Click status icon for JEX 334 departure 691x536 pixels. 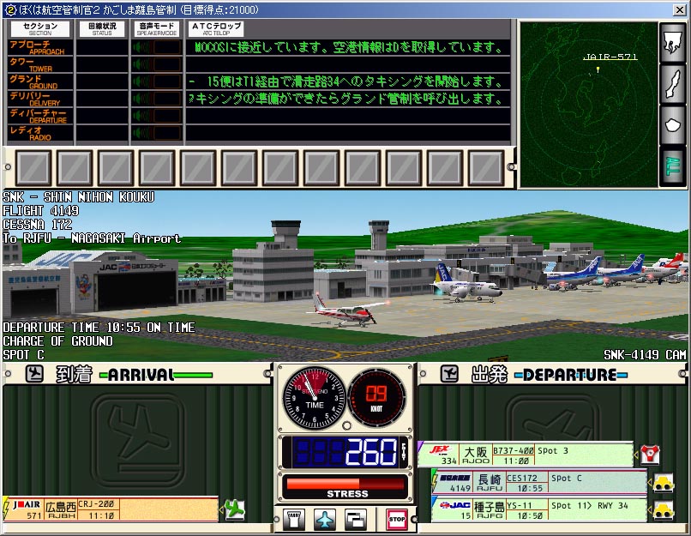[649, 454]
